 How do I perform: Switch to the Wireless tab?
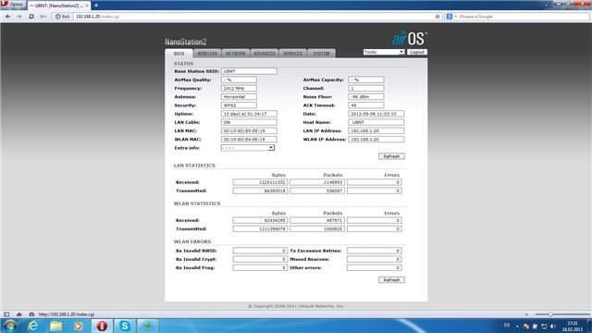click(207, 54)
